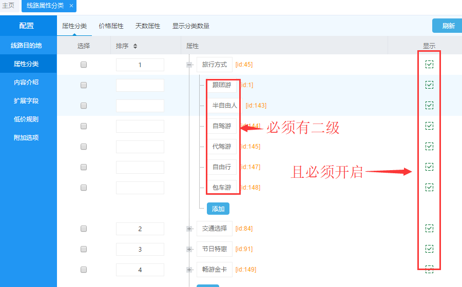Click the 刷新 refresh button

448,26
